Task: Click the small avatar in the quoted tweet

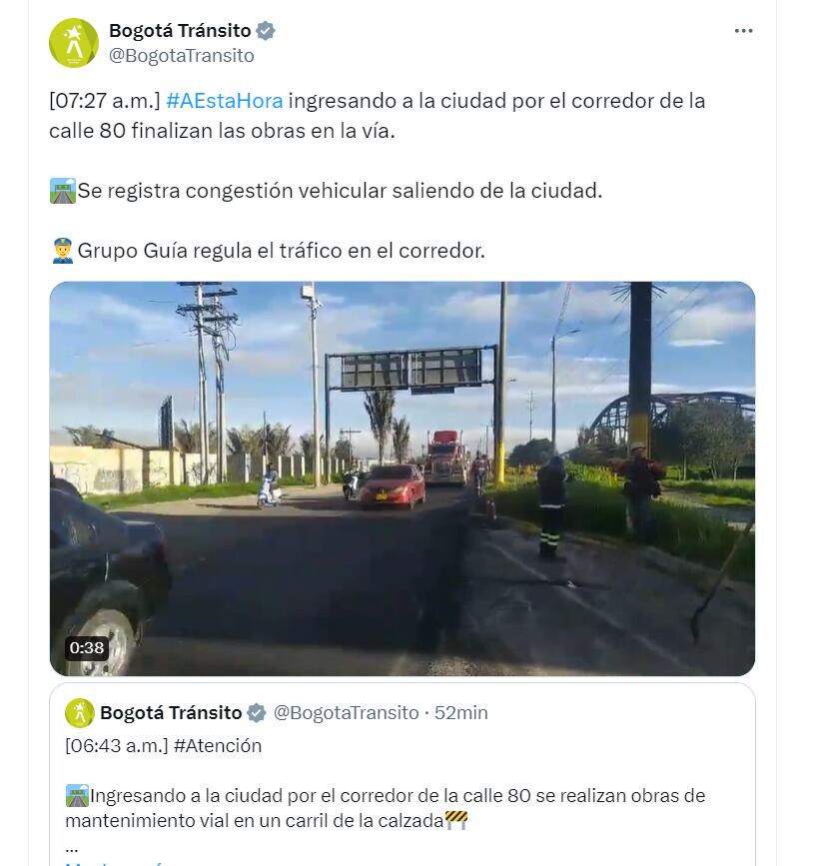Action: [x=80, y=713]
